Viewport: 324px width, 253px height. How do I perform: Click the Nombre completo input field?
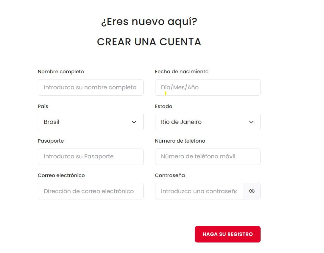click(x=91, y=87)
